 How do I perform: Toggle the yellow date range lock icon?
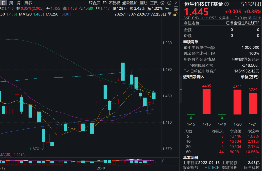point(175,14)
